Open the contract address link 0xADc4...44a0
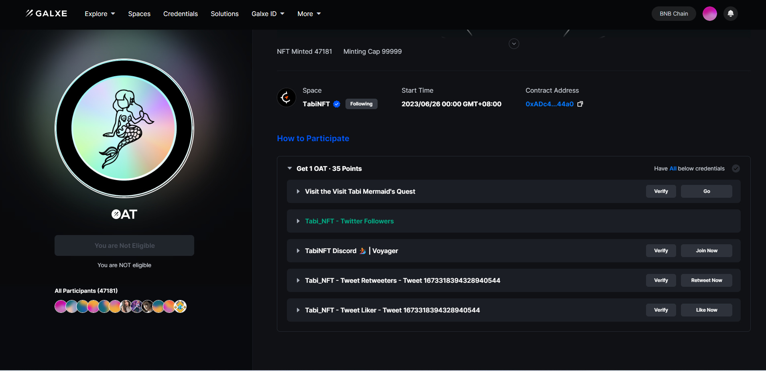The width and height of the screenshot is (766, 371). point(549,104)
